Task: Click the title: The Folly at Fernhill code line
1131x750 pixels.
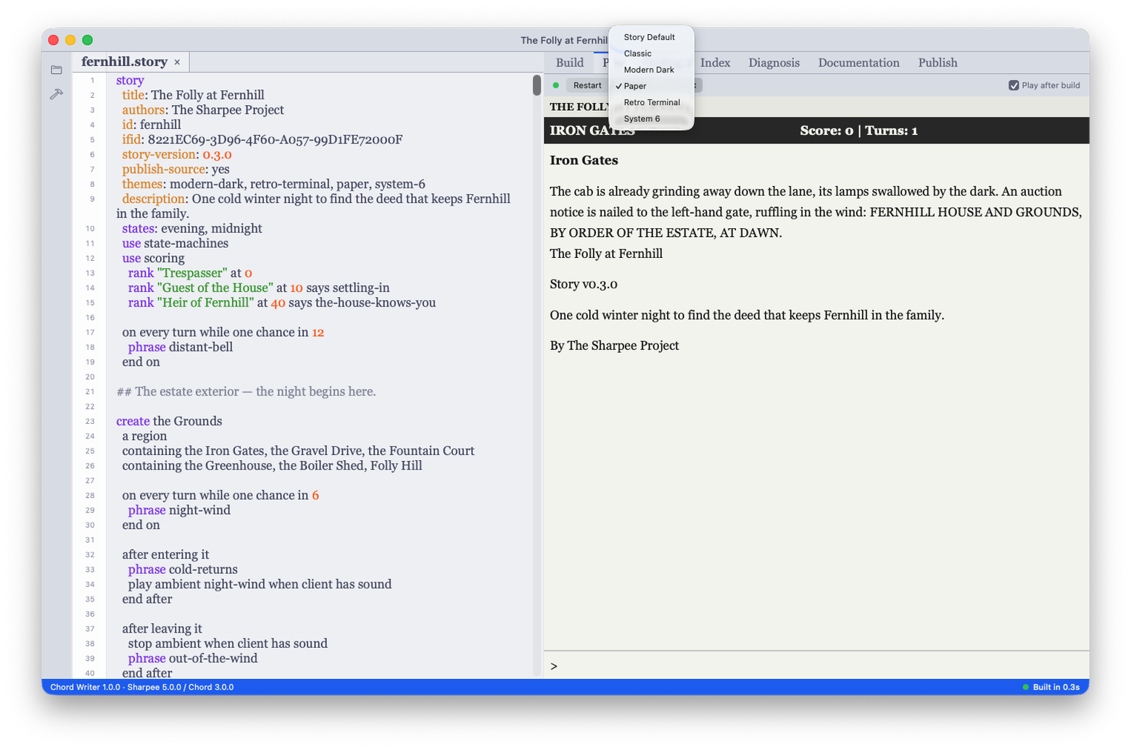Action: point(193,95)
